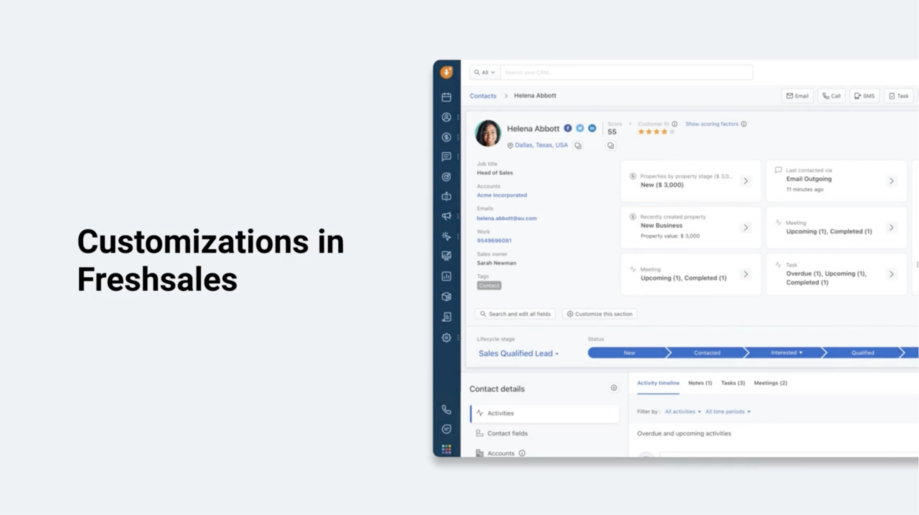919x515 pixels.
Task: Open the Meetings (2) tab
Action: click(770, 383)
